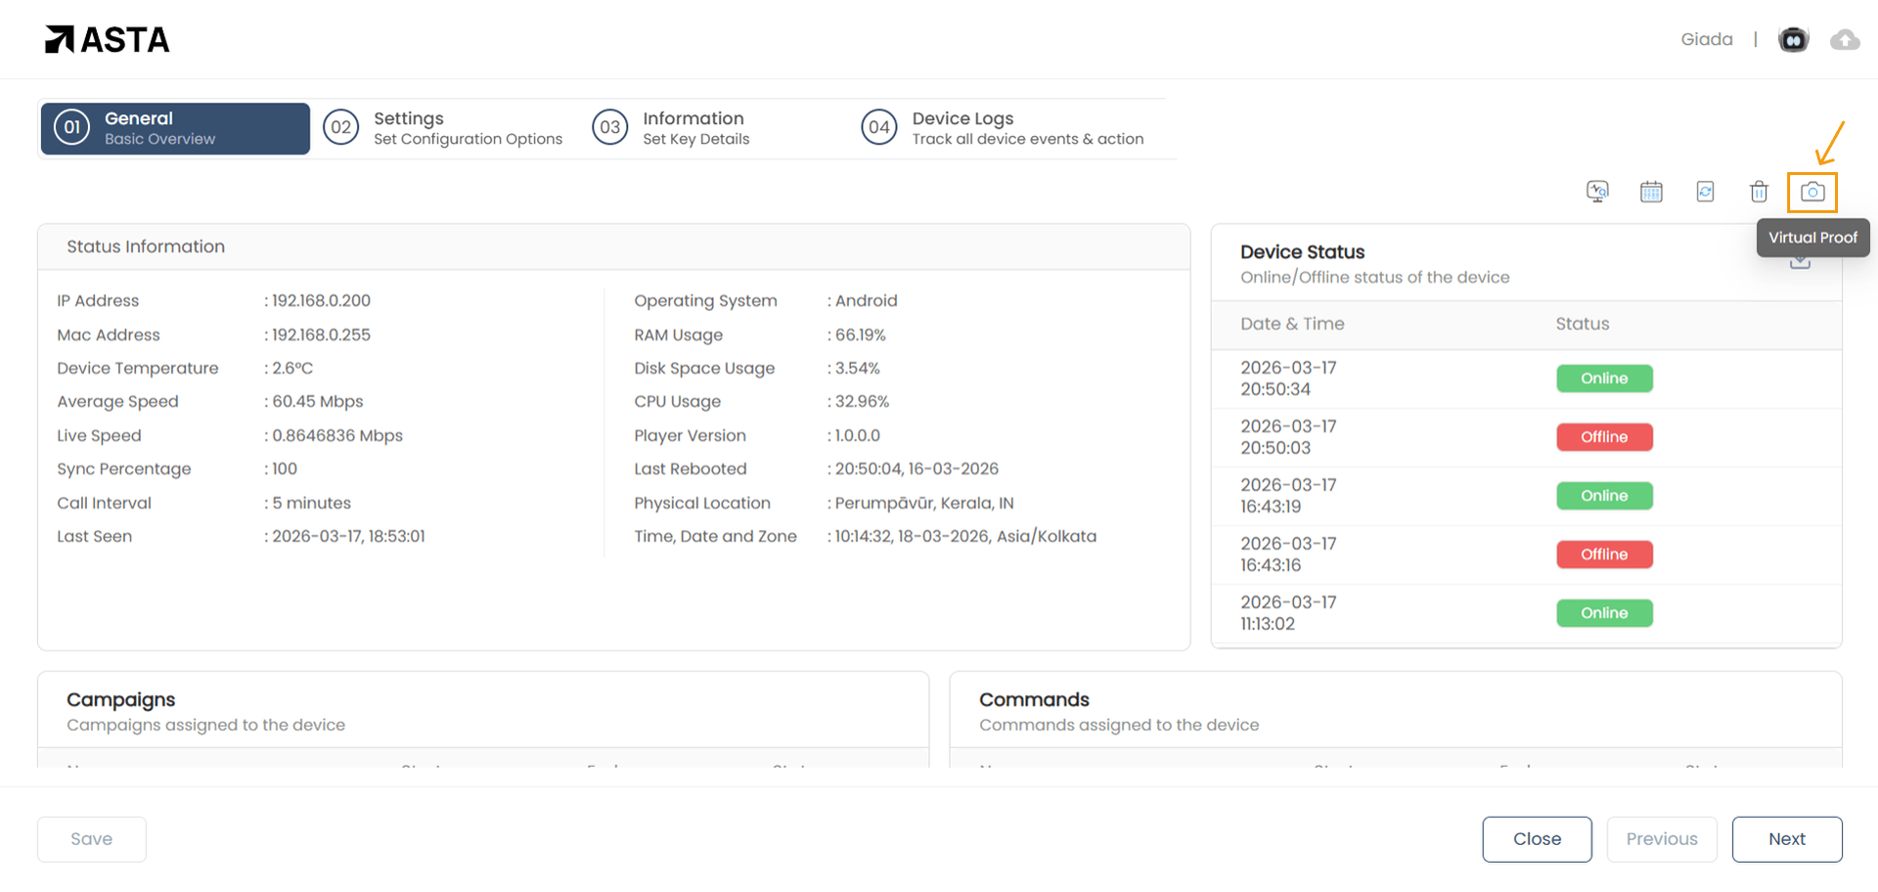This screenshot has width=1878, height=892.
Task: Click the Virtual Proof camera icon
Action: (1811, 192)
